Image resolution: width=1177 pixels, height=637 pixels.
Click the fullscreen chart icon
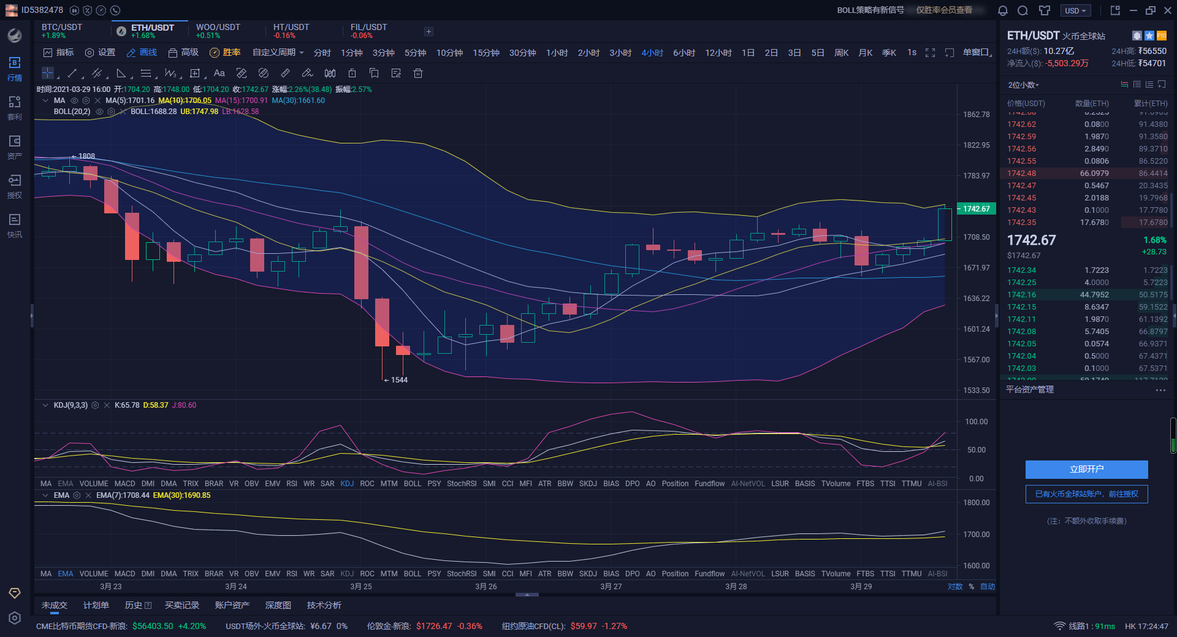pos(930,53)
